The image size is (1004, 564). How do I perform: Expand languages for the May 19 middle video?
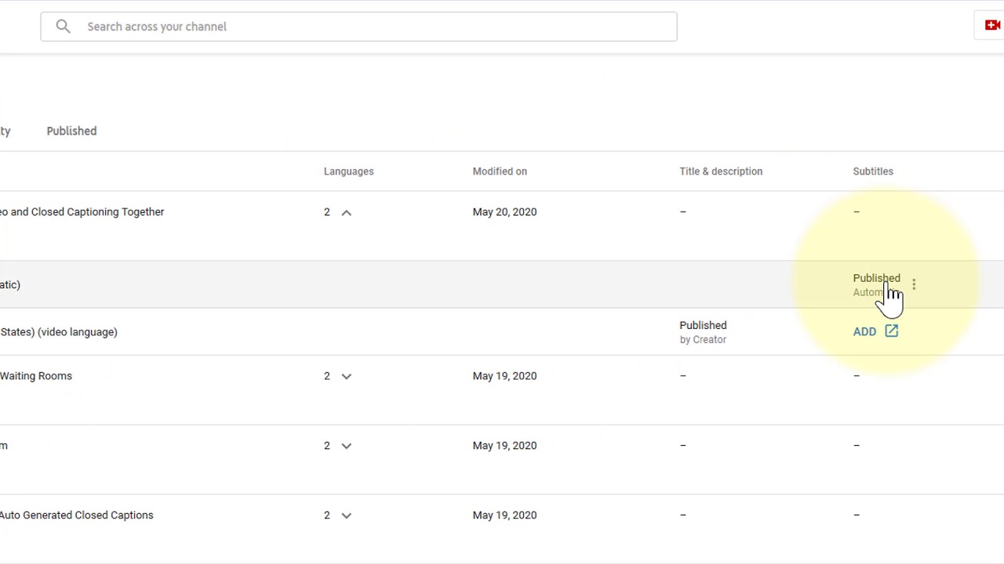346,446
